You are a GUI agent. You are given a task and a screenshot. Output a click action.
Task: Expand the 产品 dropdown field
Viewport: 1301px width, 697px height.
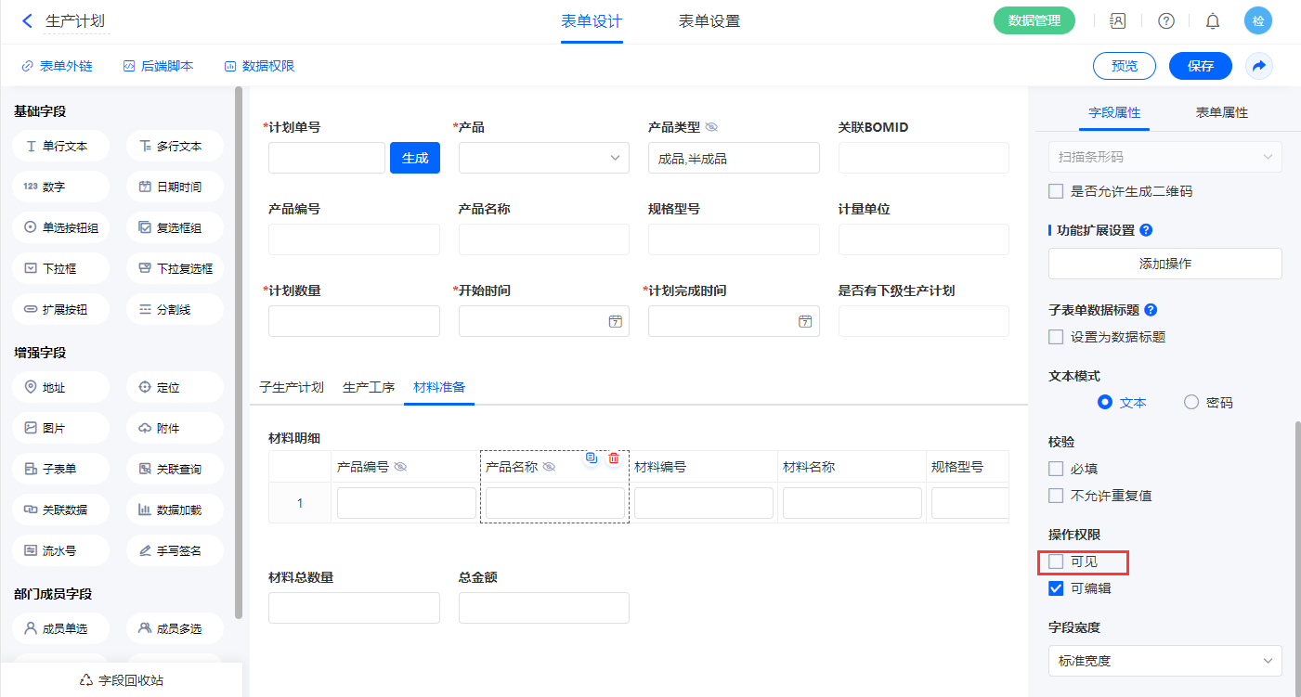pyautogui.click(x=543, y=158)
